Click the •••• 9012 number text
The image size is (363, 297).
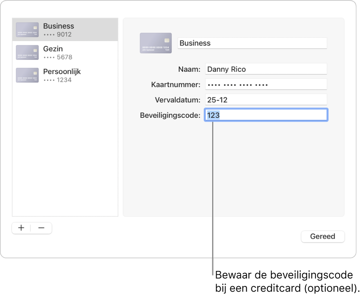tap(57, 35)
